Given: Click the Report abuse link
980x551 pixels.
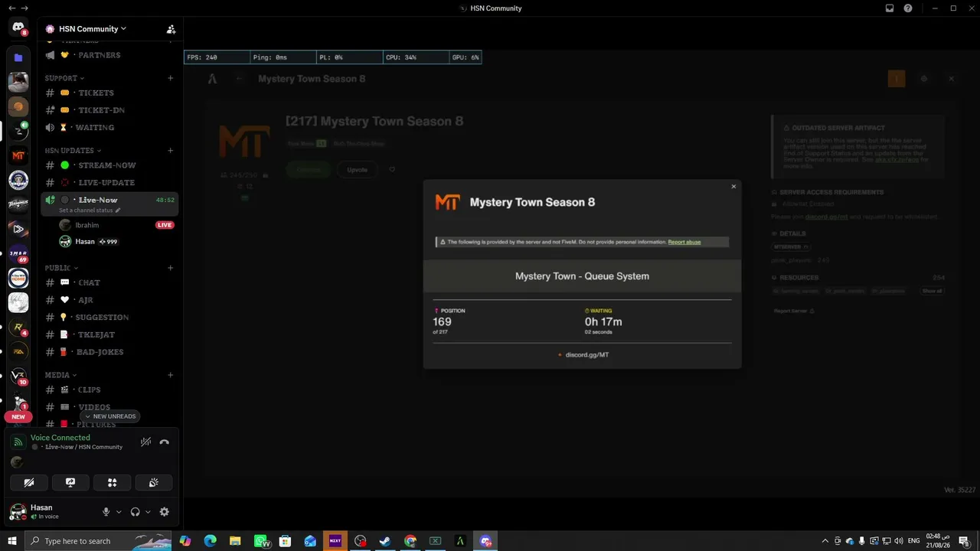Looking at the screenshot, I should click(x=684, y=242).
